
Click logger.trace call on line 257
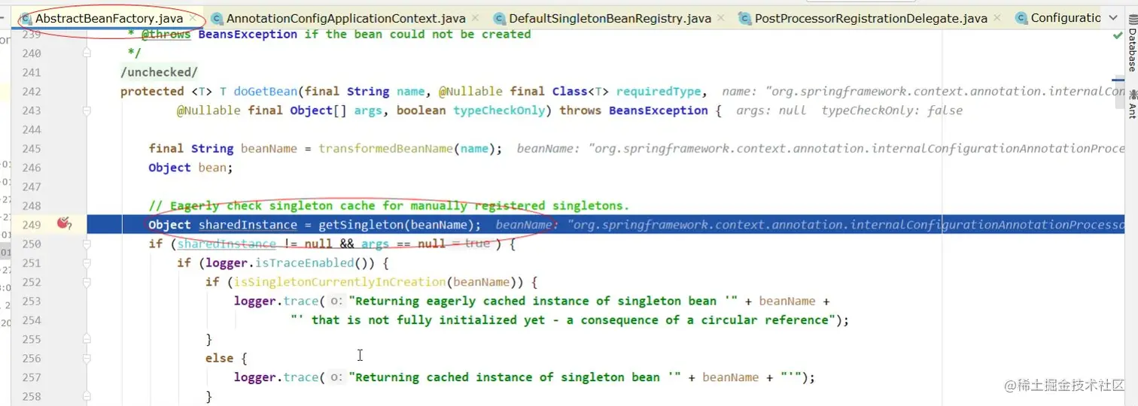click(x=278, y=377)
